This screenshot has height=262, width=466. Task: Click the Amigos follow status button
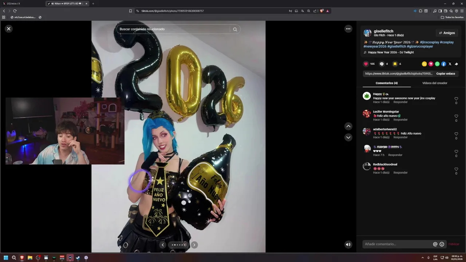point(447,33)
